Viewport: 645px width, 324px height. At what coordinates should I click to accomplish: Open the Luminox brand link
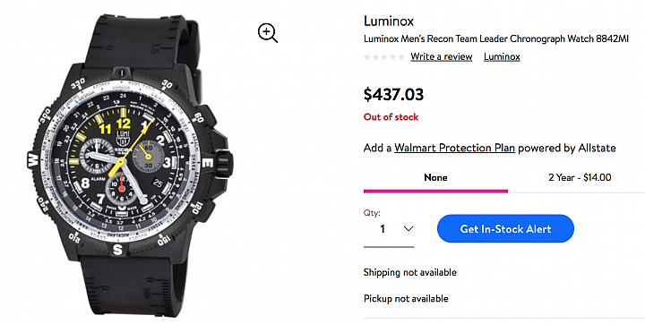(x=502, y=56)
